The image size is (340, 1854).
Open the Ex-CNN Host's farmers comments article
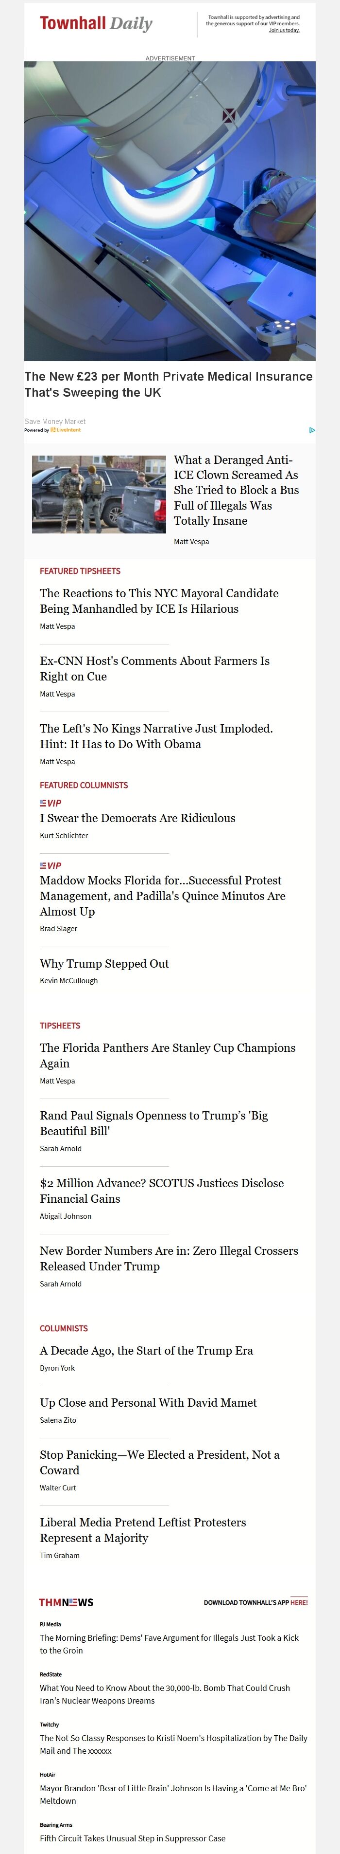[154, 669]
